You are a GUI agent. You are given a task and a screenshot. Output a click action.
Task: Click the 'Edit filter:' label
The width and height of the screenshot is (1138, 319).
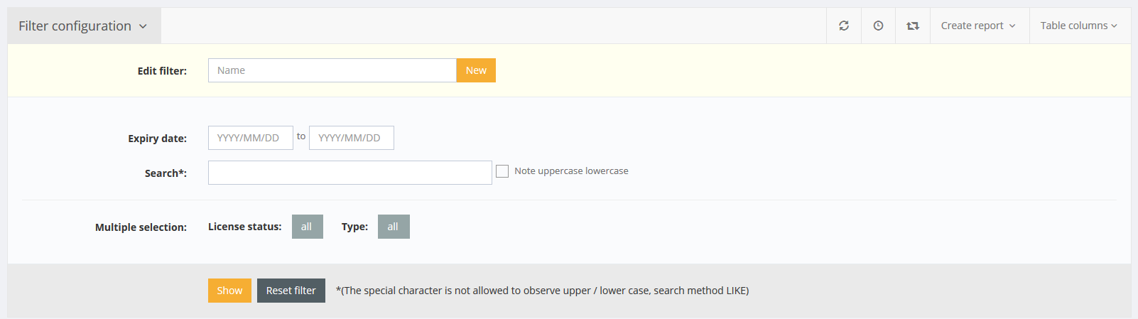(x=162, y=71)
